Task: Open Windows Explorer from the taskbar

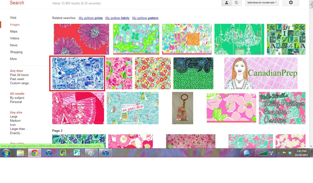Action: [20, 153]
